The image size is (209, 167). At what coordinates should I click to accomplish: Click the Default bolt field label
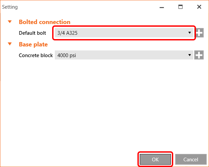[x=32, y=33]
